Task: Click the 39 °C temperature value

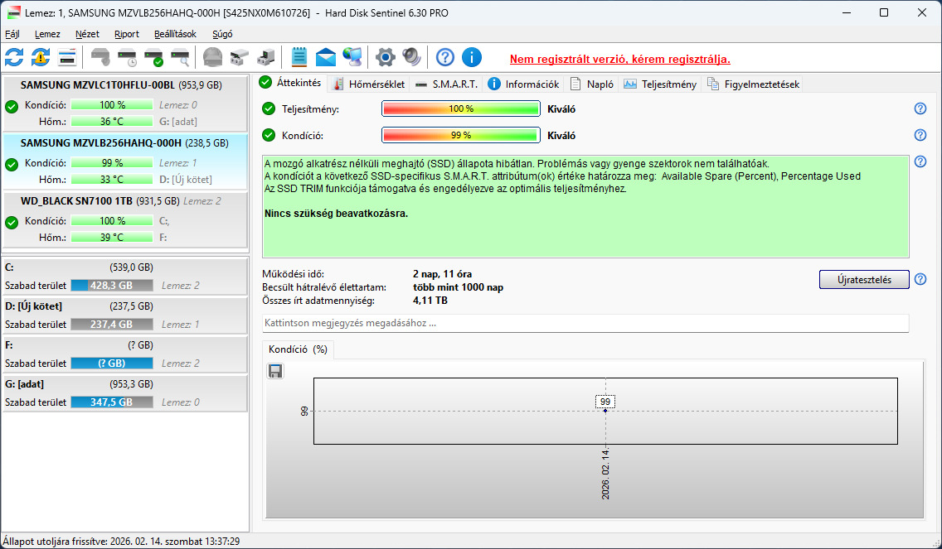Action: click(x=112, y=238)
